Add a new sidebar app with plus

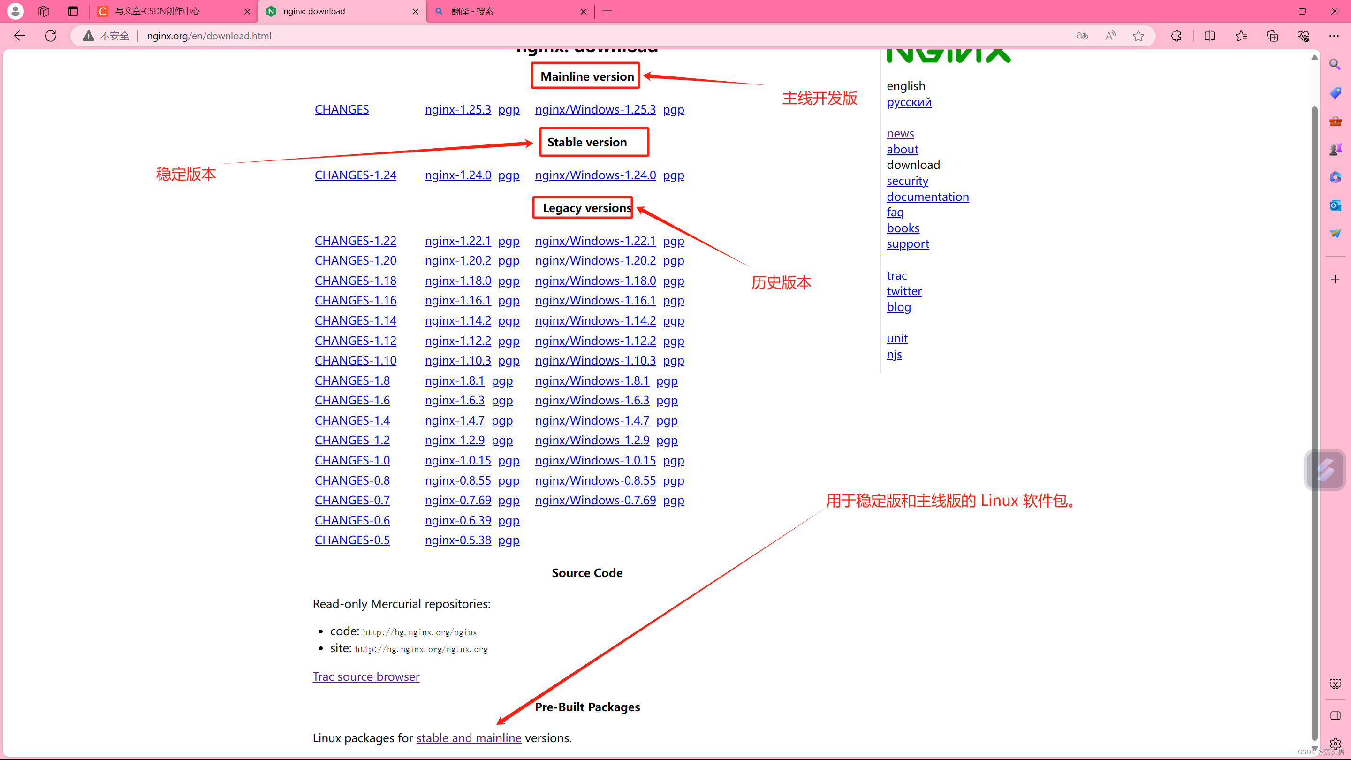pyautogui.click(x=1335, y=279)
